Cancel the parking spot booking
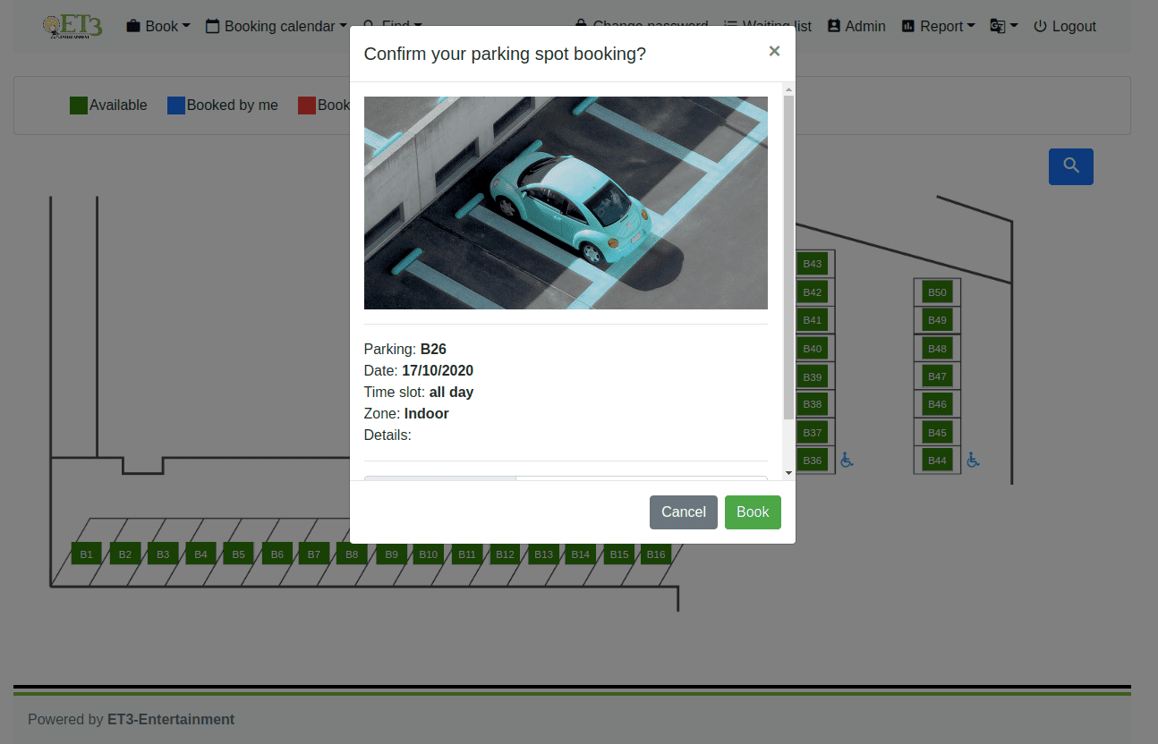This screenshot has width=1158, height=744. pyautogui.click(x=684, y=512)
